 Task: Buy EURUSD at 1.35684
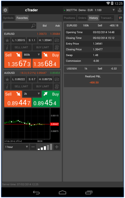pos(46,60)
